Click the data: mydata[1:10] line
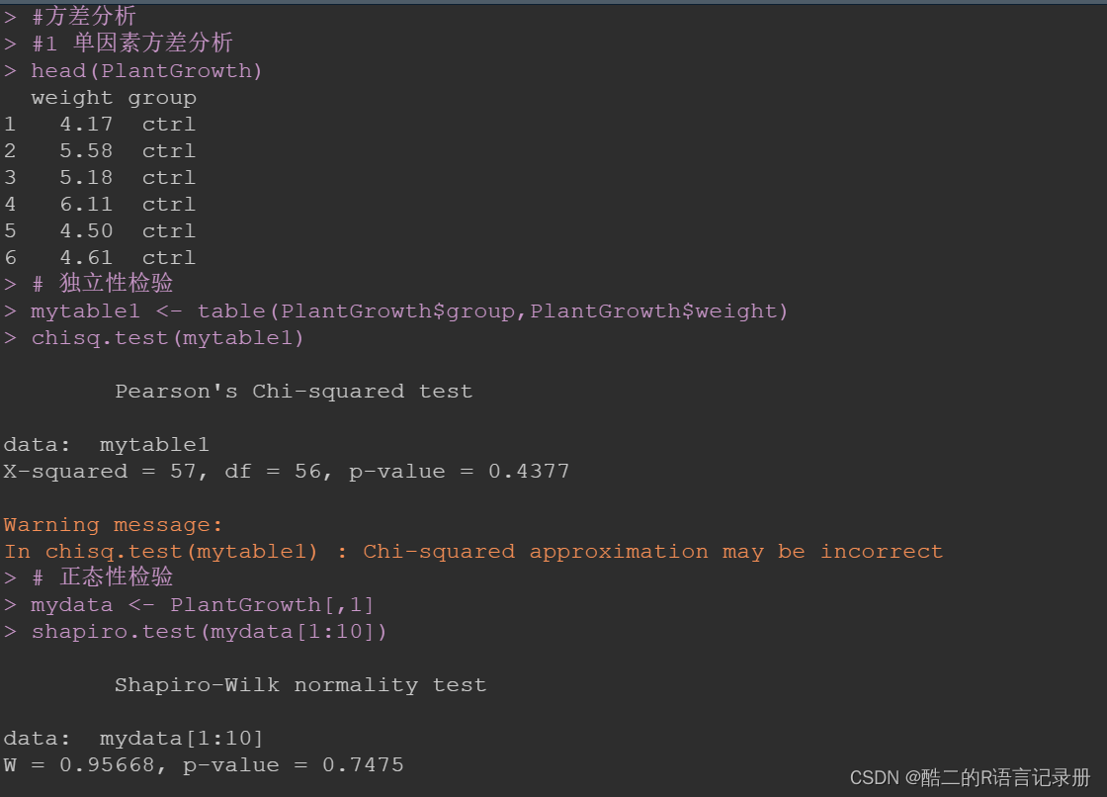 tap(133, 739)
